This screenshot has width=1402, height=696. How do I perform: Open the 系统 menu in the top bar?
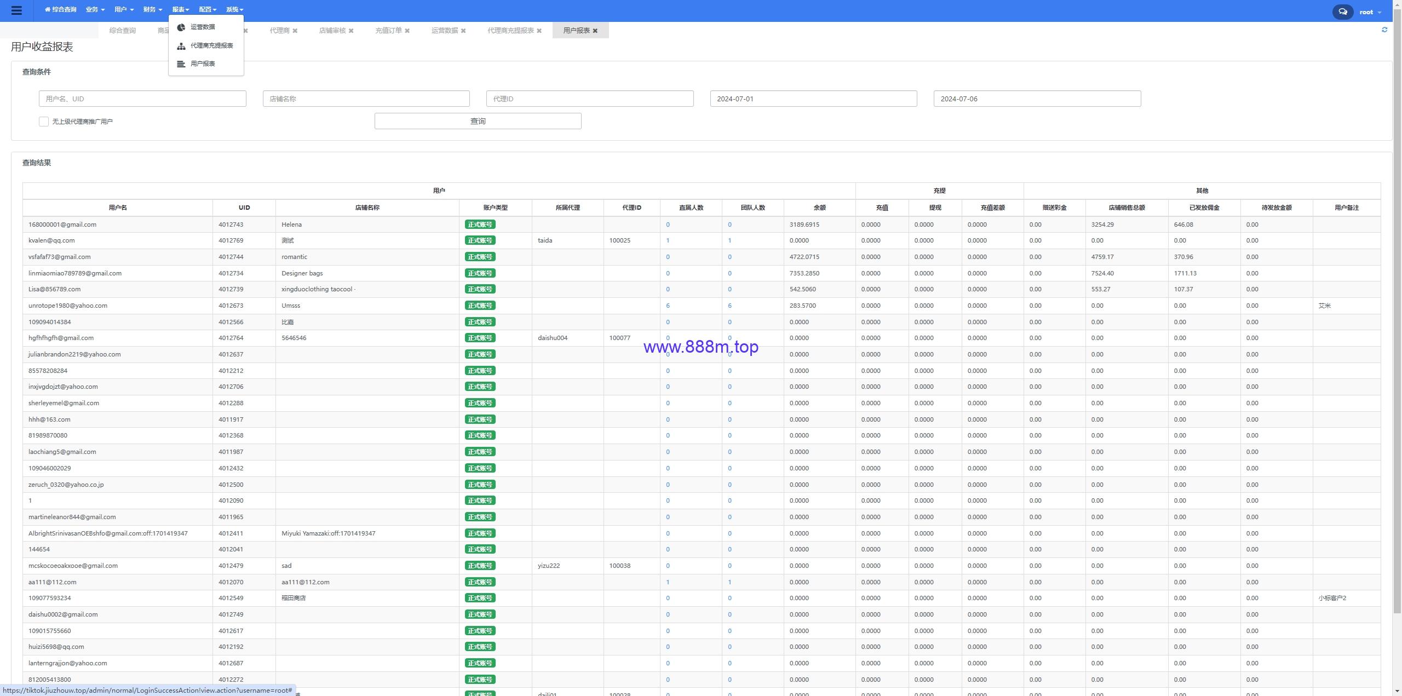click(x=234, y=9)
